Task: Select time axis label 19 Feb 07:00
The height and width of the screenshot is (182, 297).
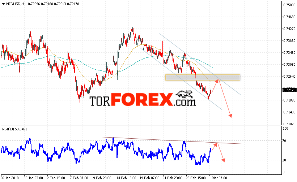Action: click(x=149, y=178)
